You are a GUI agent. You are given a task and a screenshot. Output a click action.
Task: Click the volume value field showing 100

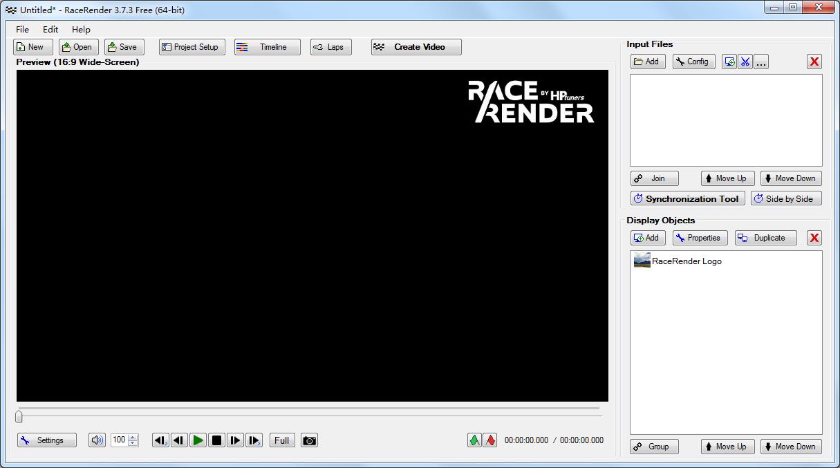[x=119, y=440]
